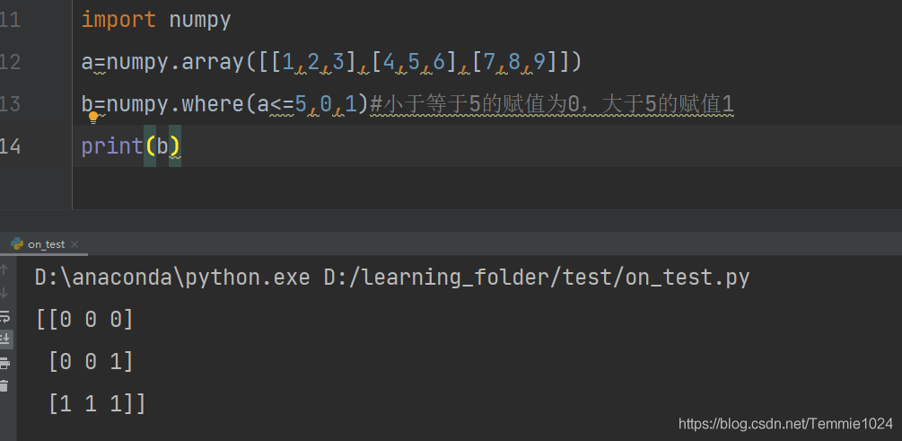Clear console with the trash icon
The image size is (902, 441).
click(4, 385)
